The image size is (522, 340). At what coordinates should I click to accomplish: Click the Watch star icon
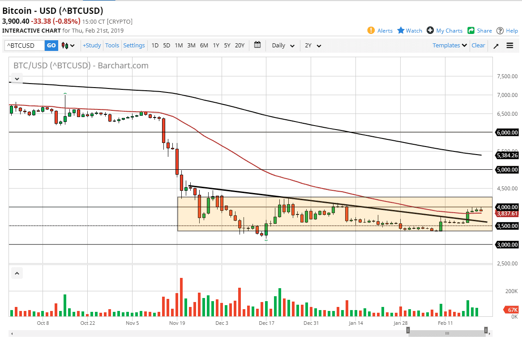click(x=400, y=30)
